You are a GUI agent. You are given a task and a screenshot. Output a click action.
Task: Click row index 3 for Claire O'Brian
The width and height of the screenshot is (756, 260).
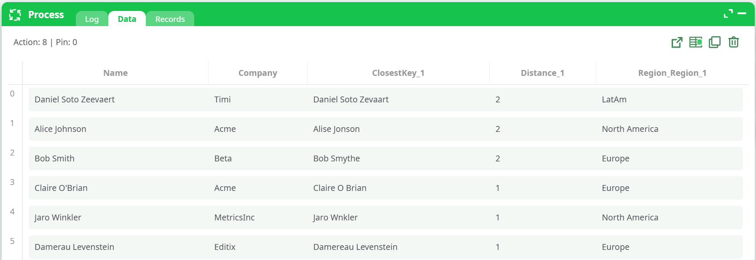point(12,182)
